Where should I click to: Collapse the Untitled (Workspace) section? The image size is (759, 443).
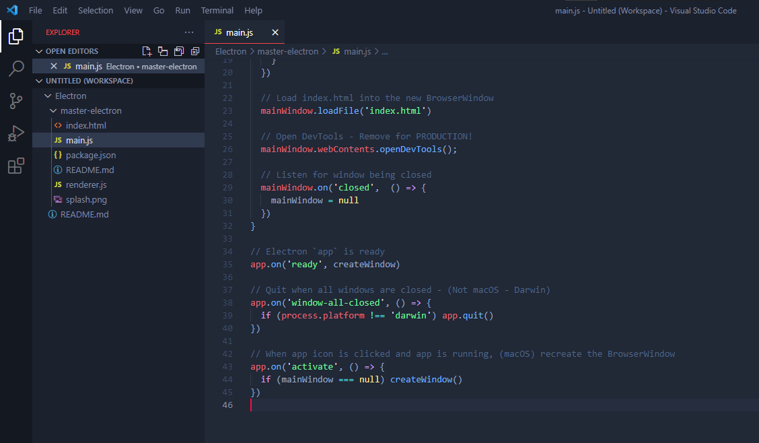[39, 81]
